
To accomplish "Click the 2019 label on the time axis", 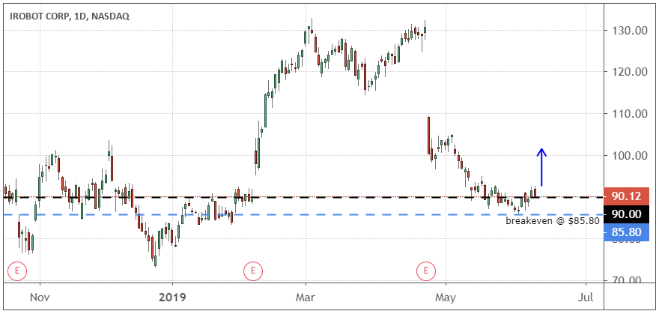I will coord(171,298).
